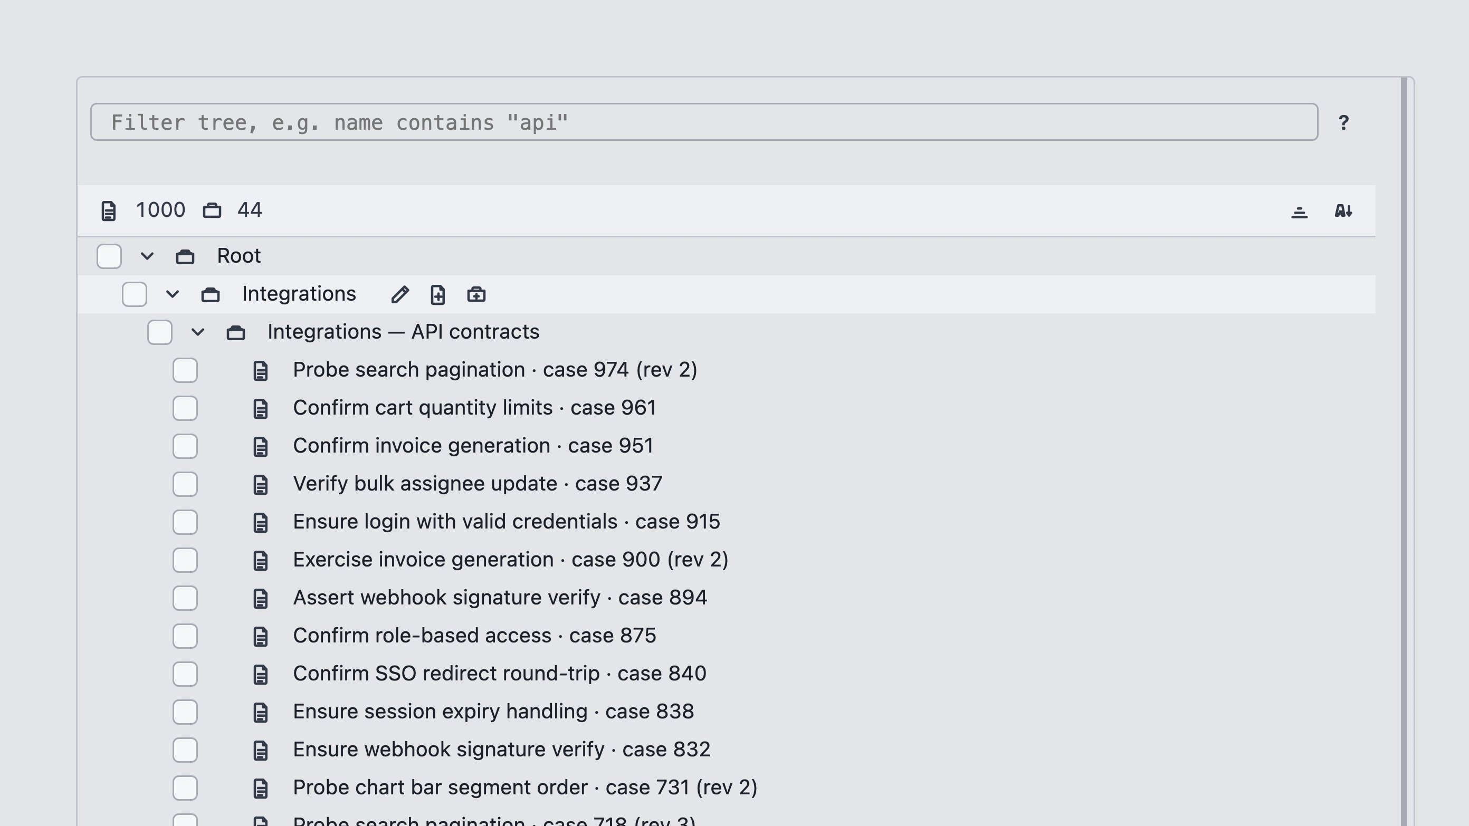Viewport: 1469px width, 826px height.
Task: Click the collapse all icon in header
Action: pyautogui.click(x=1299, y=212)
